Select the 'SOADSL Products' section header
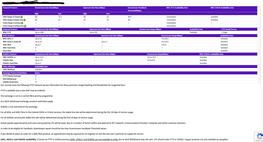 pos(10,54)
